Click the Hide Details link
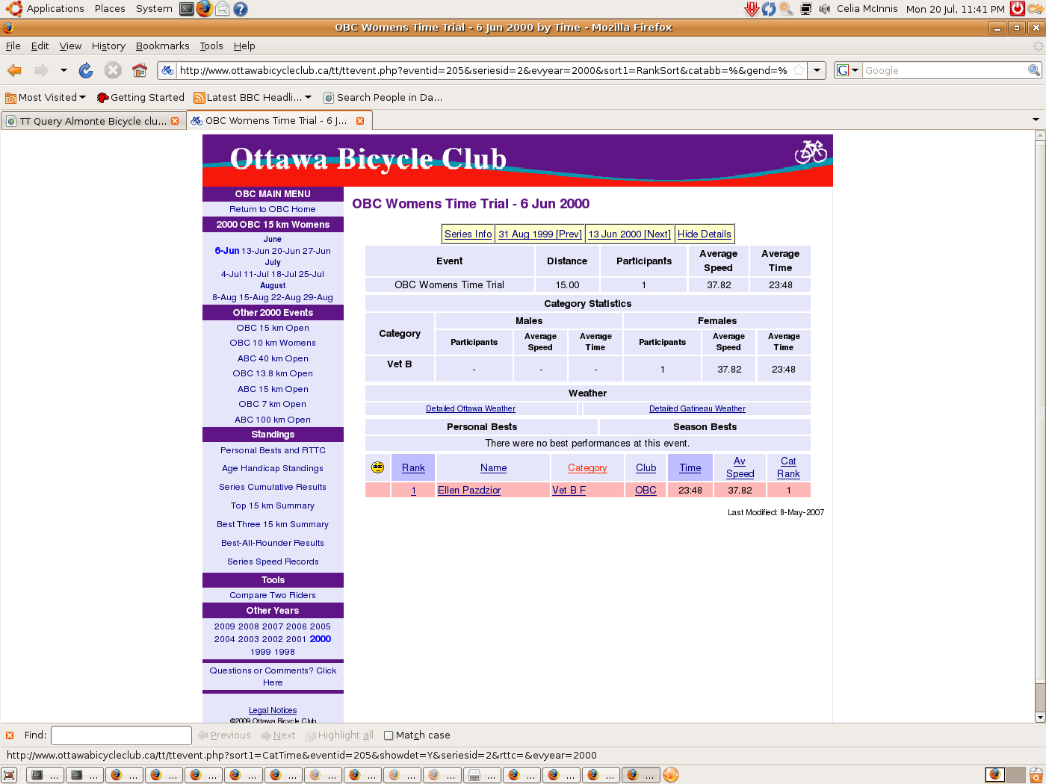 pos(704,234)
